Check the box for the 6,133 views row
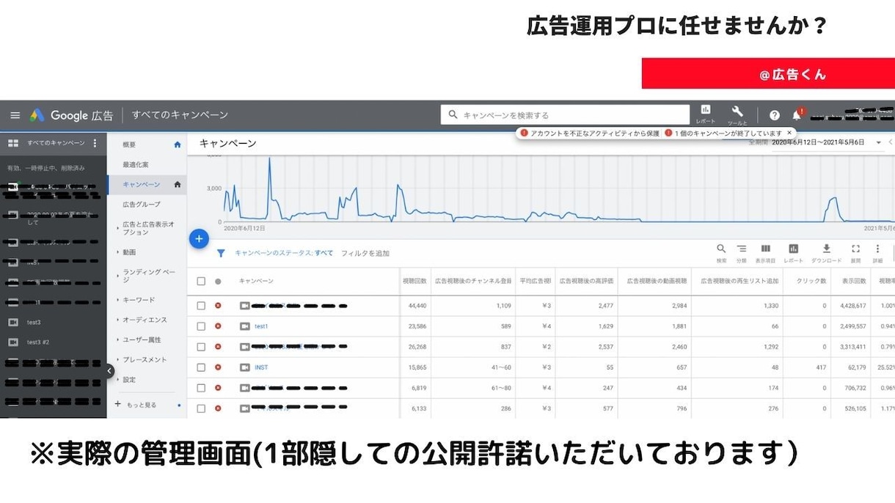The height and width of the screenshot is (503, 895). click(x=201, y=408)
